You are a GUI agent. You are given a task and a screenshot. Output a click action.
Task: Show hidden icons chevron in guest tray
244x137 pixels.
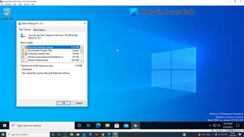[210, 126]
